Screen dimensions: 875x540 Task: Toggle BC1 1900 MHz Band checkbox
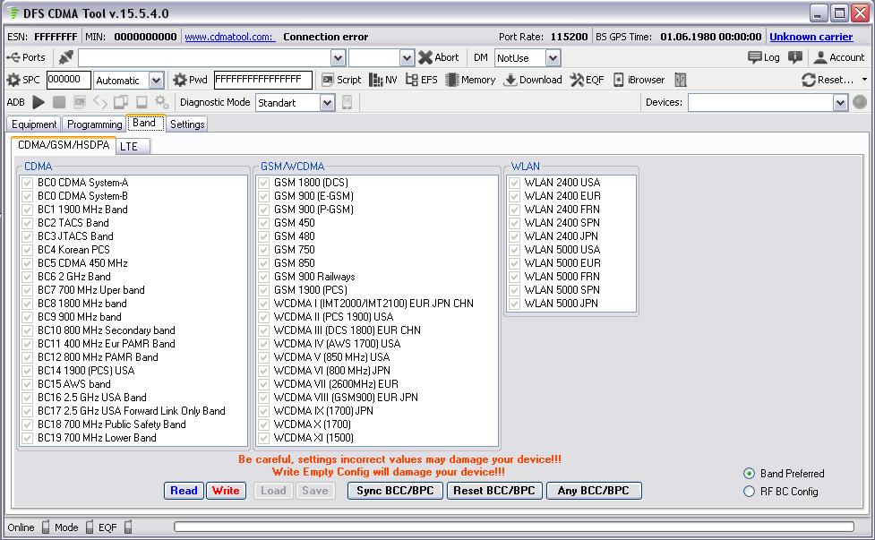click(28, 210)
